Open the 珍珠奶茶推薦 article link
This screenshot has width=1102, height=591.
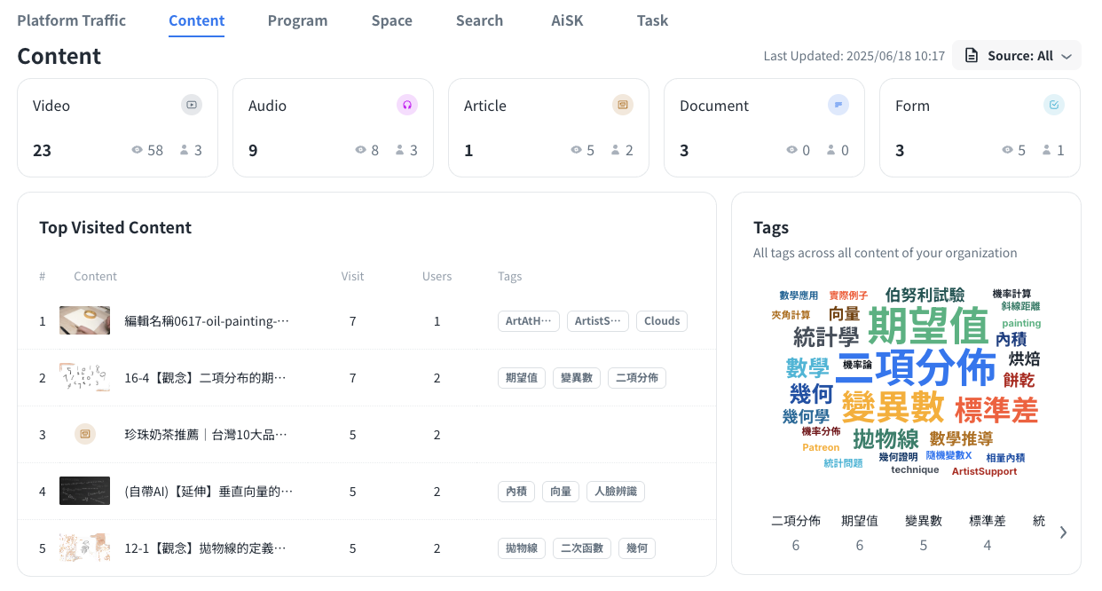(206, 435)
